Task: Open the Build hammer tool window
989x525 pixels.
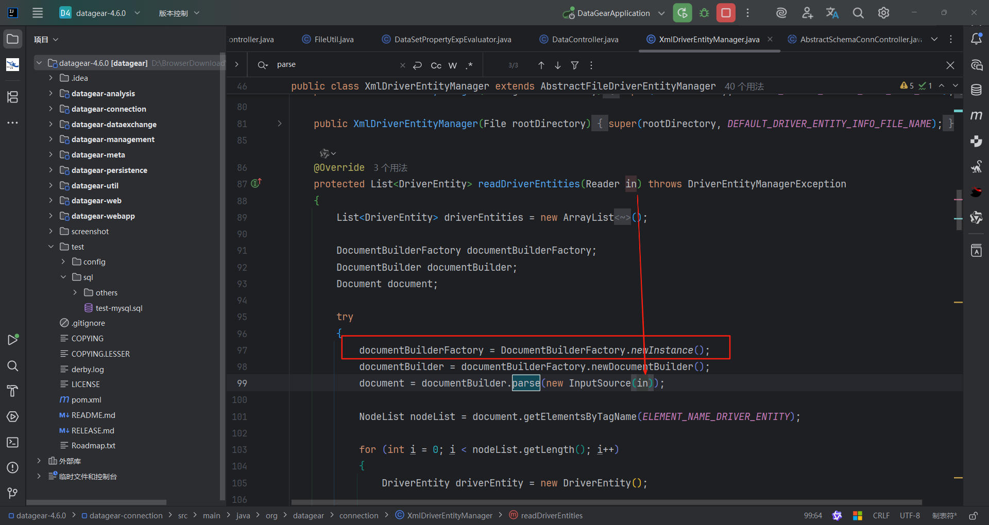Action: [x=13, y=391]
